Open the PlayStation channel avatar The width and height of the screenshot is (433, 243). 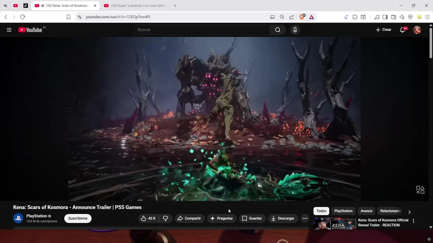[18, 218]
